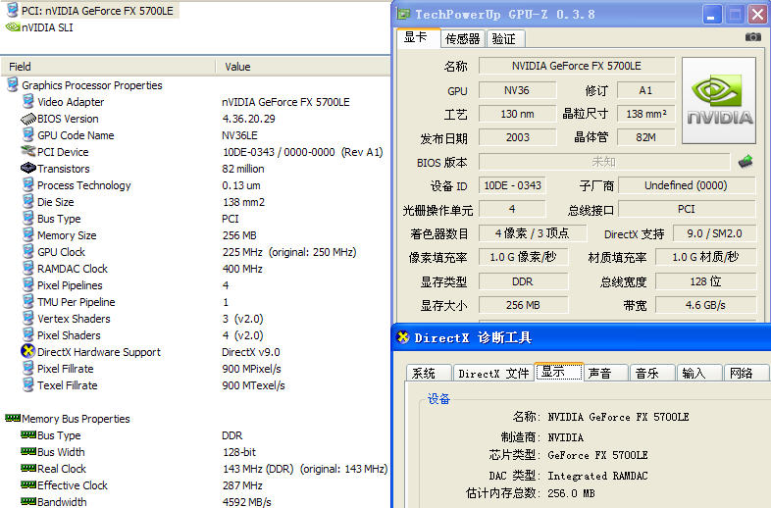
Task: Click the DirectX Hardware Support icon
Action: pos(28,351)
